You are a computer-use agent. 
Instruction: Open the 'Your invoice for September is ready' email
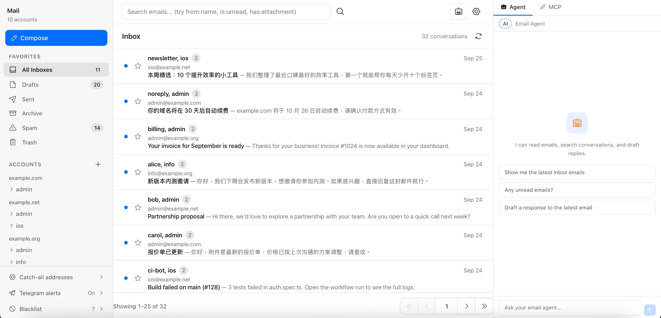(x=303, y=137)
